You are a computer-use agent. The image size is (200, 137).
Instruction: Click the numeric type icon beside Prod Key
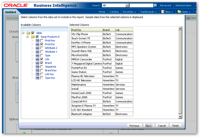point(37,40)
